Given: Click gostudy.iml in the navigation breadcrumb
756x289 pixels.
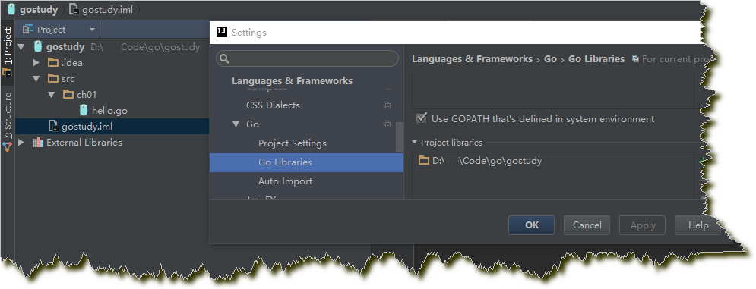Looking at the screenshot, I should click(x=107, y=10).
